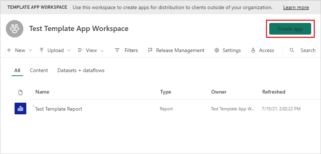The height and width of the screenshot is (154, 321).
Task: Open Settings via the gear icon
Action: (217, 50)
